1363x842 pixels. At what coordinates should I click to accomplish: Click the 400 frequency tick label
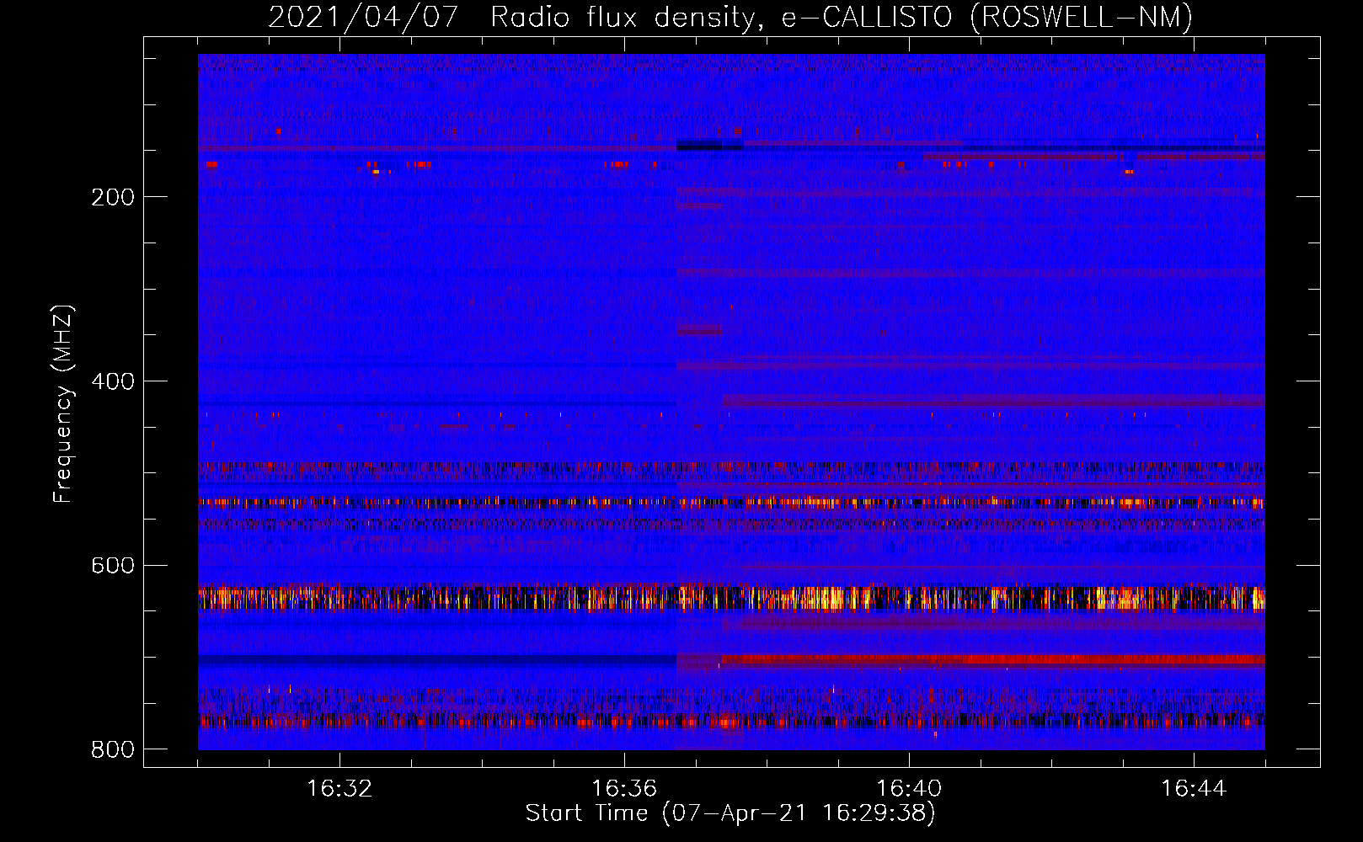click(x=113, y=381)
